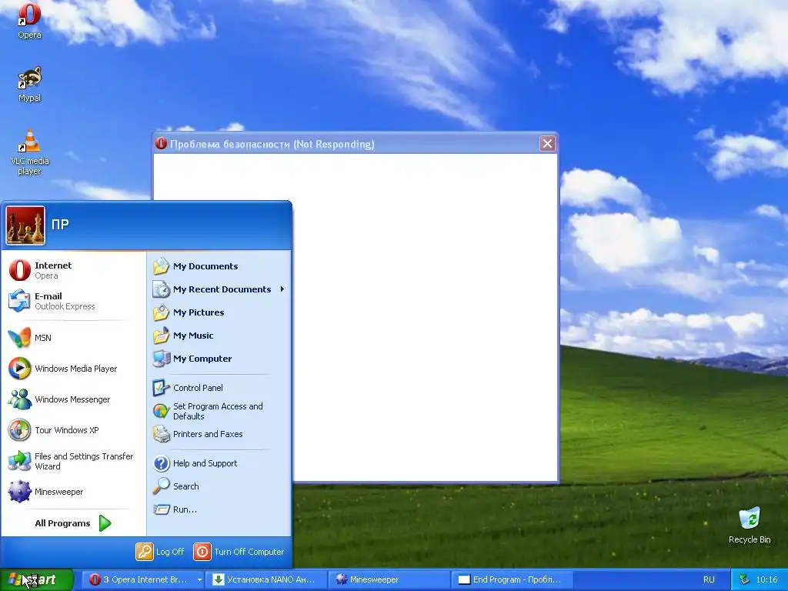Click the system tray notification icon
The width and height of the screenshot is (788, 591).
744,579
